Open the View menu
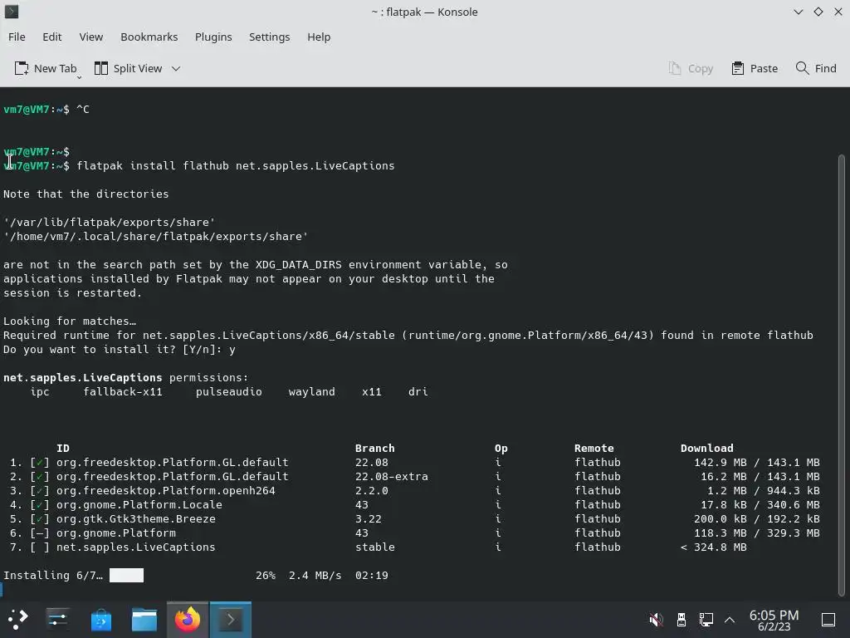This screenshot has height=638, width=850. point(91,37)
